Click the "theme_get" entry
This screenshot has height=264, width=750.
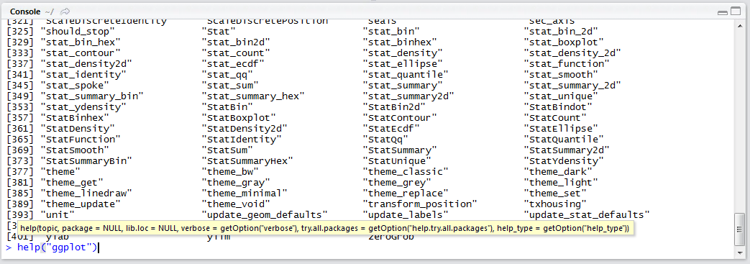click(x=72, y=182)
